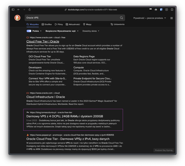Toggle the browser sidebar icon

pyautogui.click(x=13, y=9)
